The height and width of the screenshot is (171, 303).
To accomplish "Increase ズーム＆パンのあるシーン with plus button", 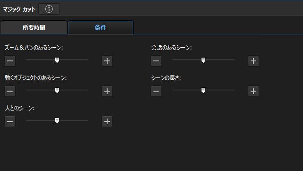I will click(x=107, y=61).
